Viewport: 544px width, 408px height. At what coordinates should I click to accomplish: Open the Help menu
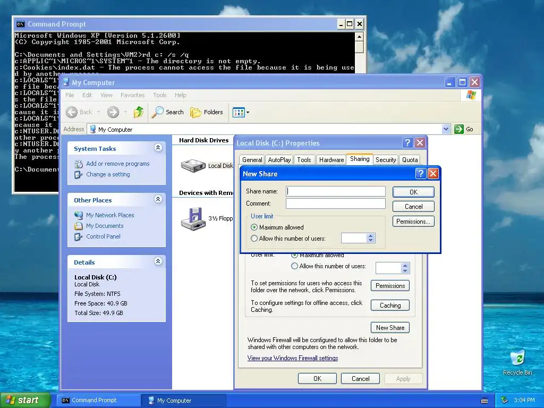[181, 95]
